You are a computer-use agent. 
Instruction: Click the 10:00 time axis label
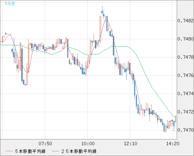[x=88, y=144]
